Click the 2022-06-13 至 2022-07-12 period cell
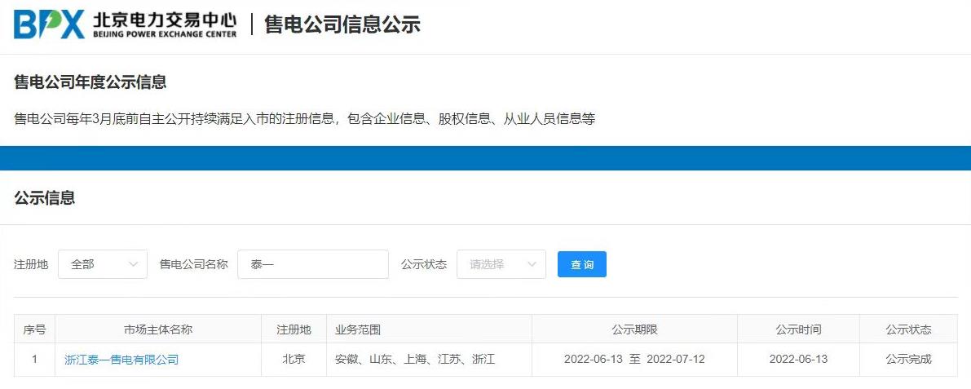971x389 pixels. (x=634, y=359)
